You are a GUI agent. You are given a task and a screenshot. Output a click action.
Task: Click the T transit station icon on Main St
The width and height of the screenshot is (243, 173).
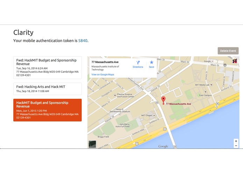pyautogui.click(x=225, y=65)
